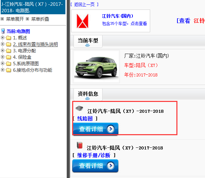Viewport: 205px width, 178px height.
Task: Click 查看详细 button under 维修手册/诊断
Action: point(95,166)
